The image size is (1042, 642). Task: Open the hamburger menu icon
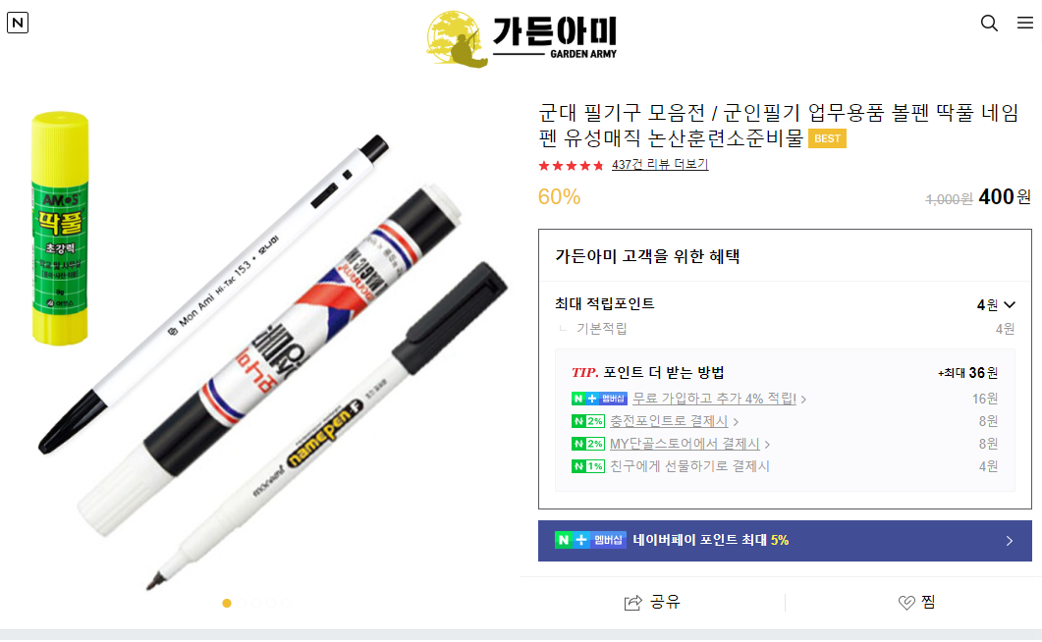(x=1024, y=23)
